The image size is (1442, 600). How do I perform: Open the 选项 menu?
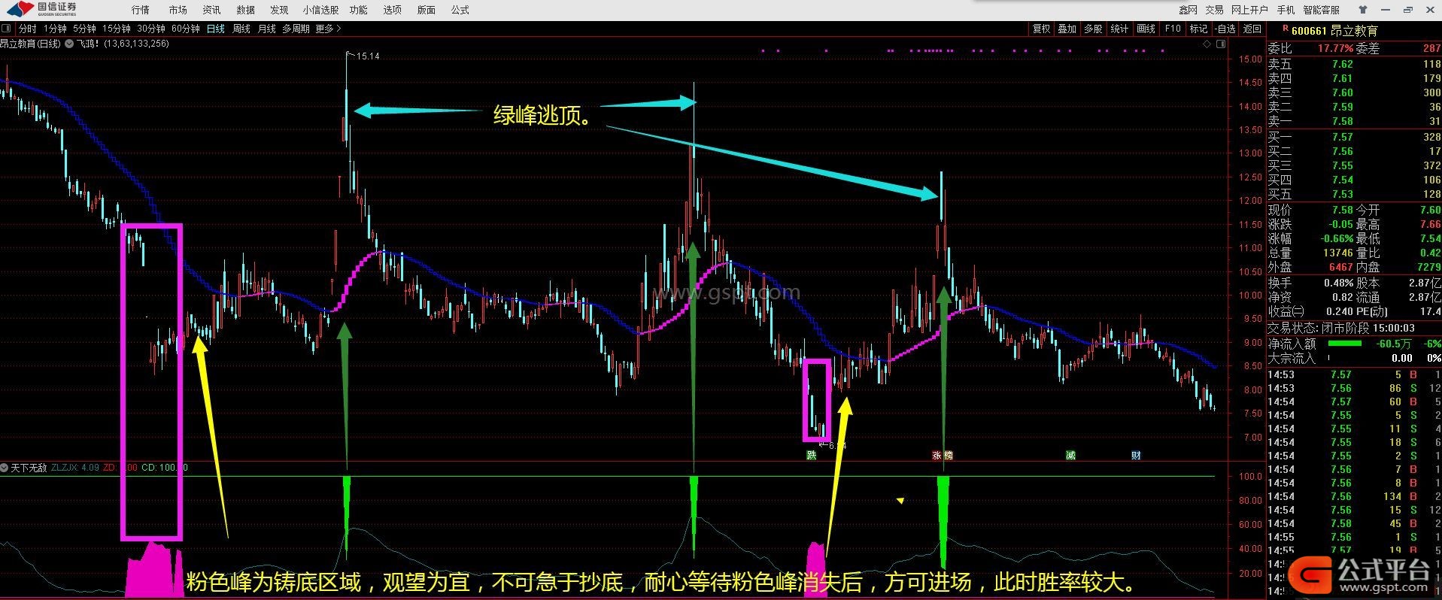(392, 10)
